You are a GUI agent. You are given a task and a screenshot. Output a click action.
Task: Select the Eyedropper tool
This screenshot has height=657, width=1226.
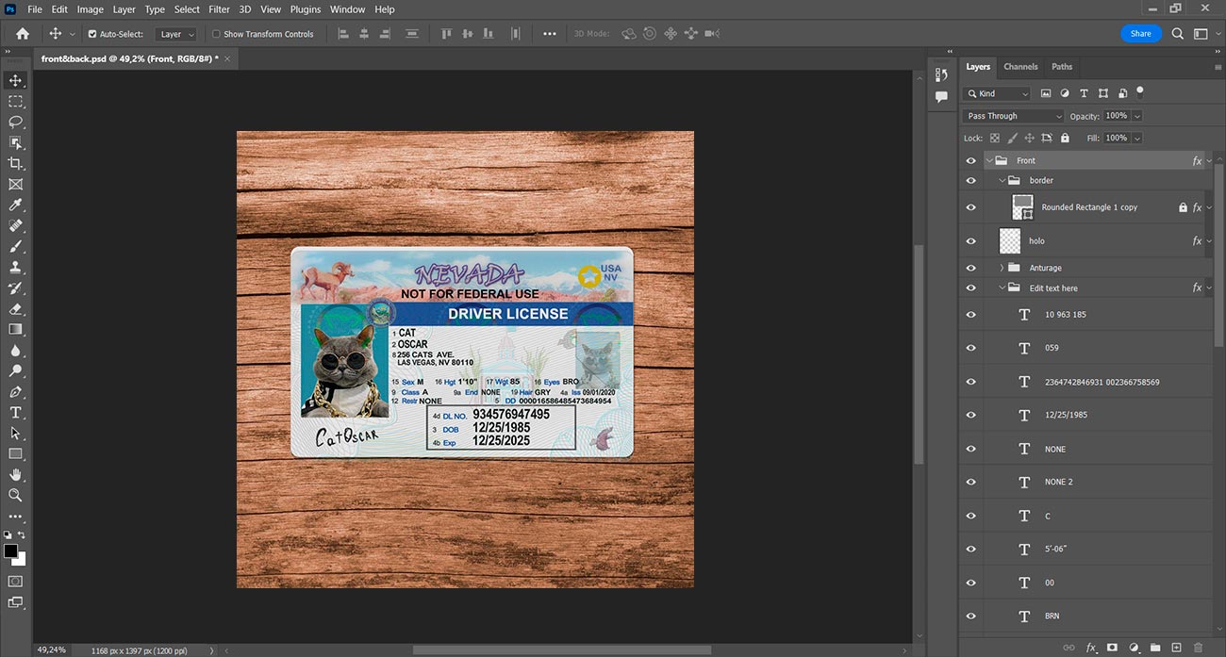pos(15,205)
